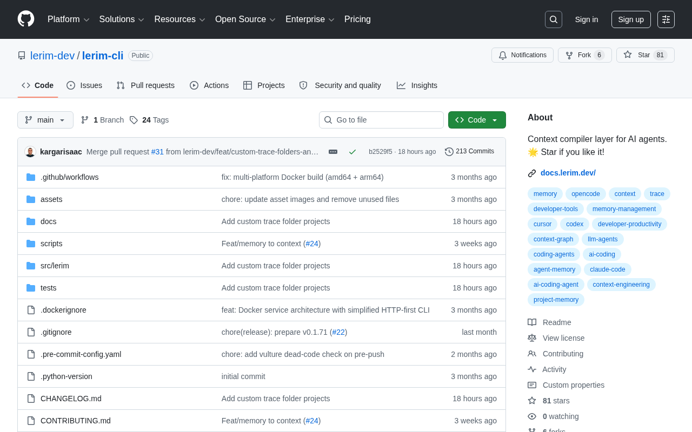Click the file icon for .dockerignore
The height and width of the screenshot is (432, 692).
(31, 310)
